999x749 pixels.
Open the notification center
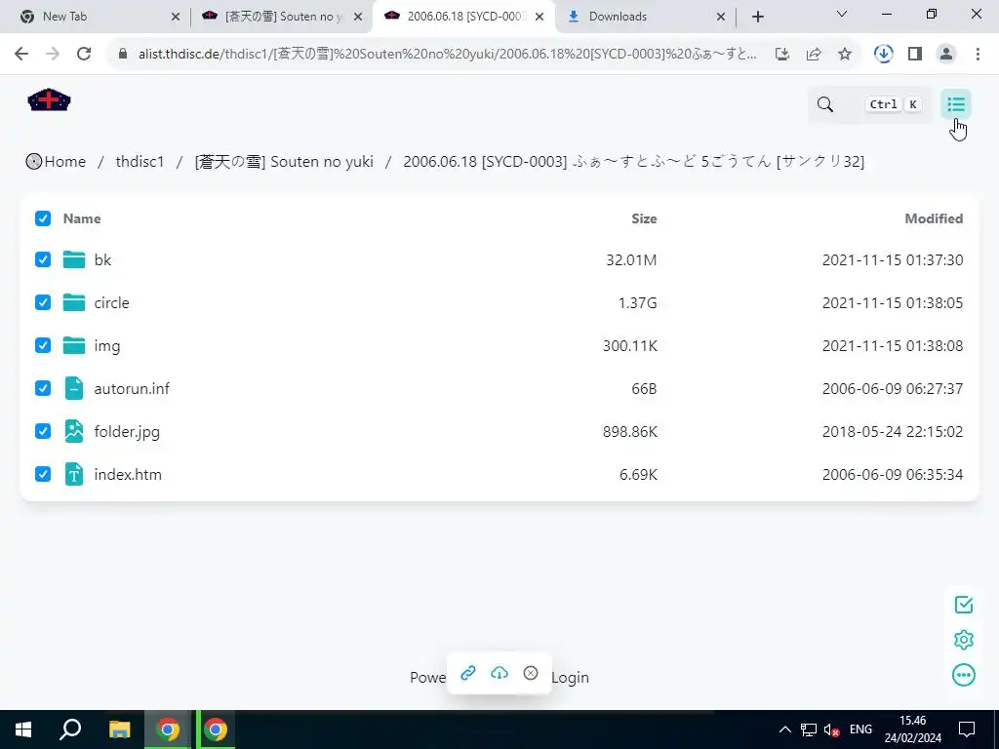967,729
